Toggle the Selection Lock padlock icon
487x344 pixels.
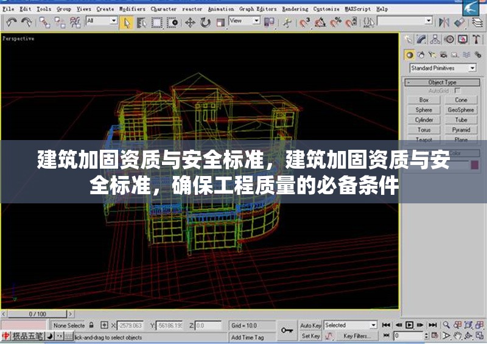[x=91, y=325]
